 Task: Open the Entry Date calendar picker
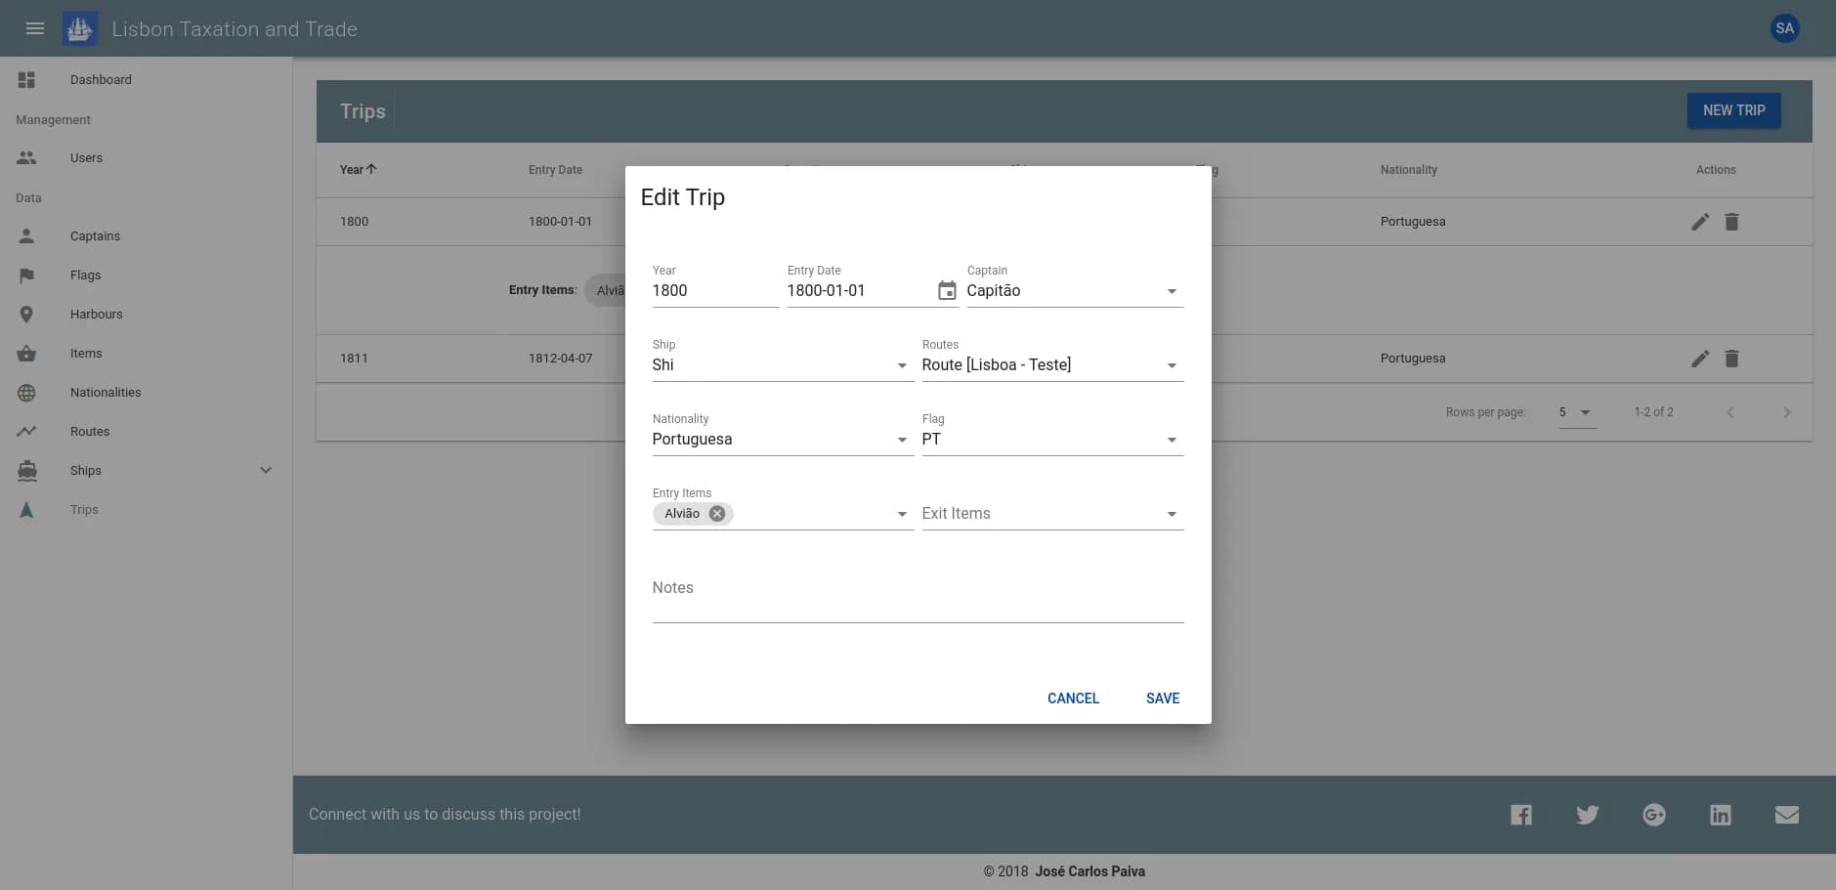point(947,290)
